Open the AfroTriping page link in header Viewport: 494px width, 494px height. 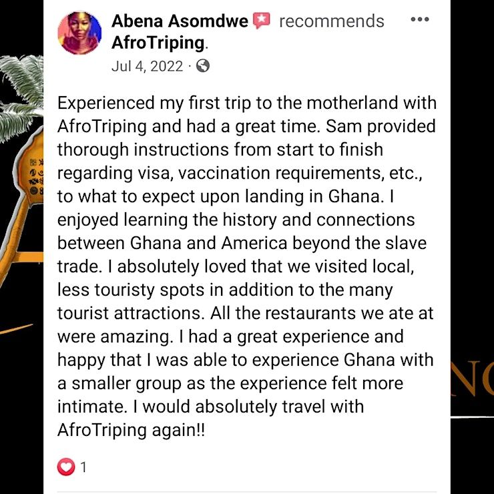pyautogui.click(x=157, y=43)
